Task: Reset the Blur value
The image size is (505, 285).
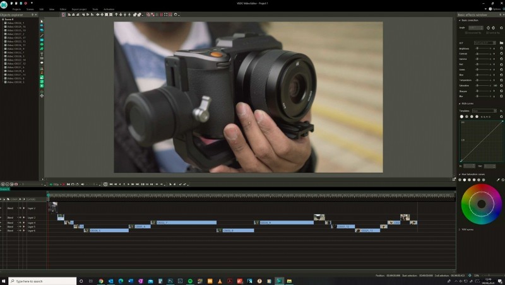Action: [501, 96]
